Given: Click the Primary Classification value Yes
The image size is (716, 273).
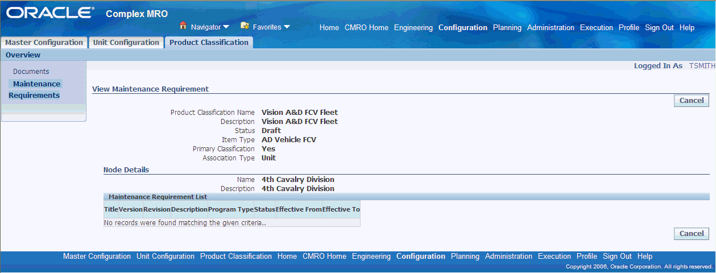Looking at the screenshot, I should (268, 149).
